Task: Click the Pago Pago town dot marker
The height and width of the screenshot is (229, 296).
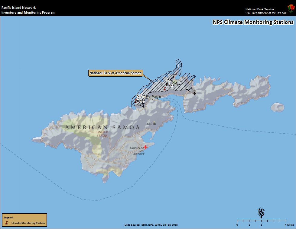Action: click(153, 99)
